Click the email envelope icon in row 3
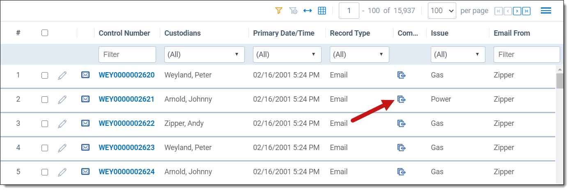 (85, 123)
